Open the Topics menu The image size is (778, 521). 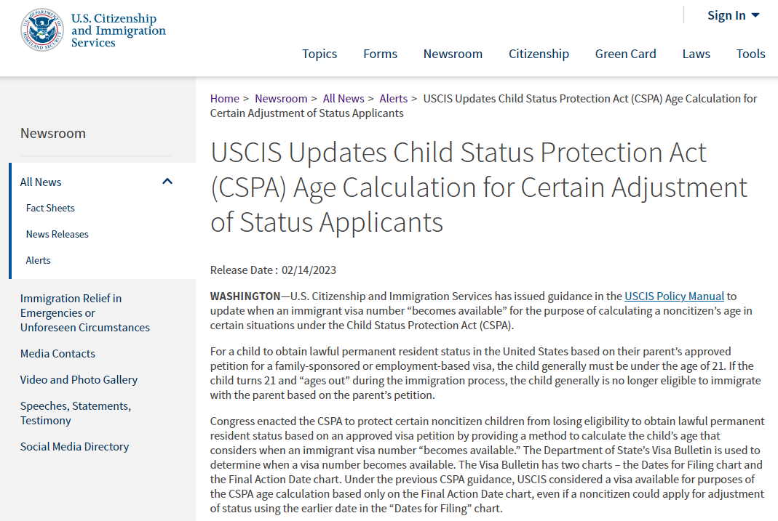(319, 54)
